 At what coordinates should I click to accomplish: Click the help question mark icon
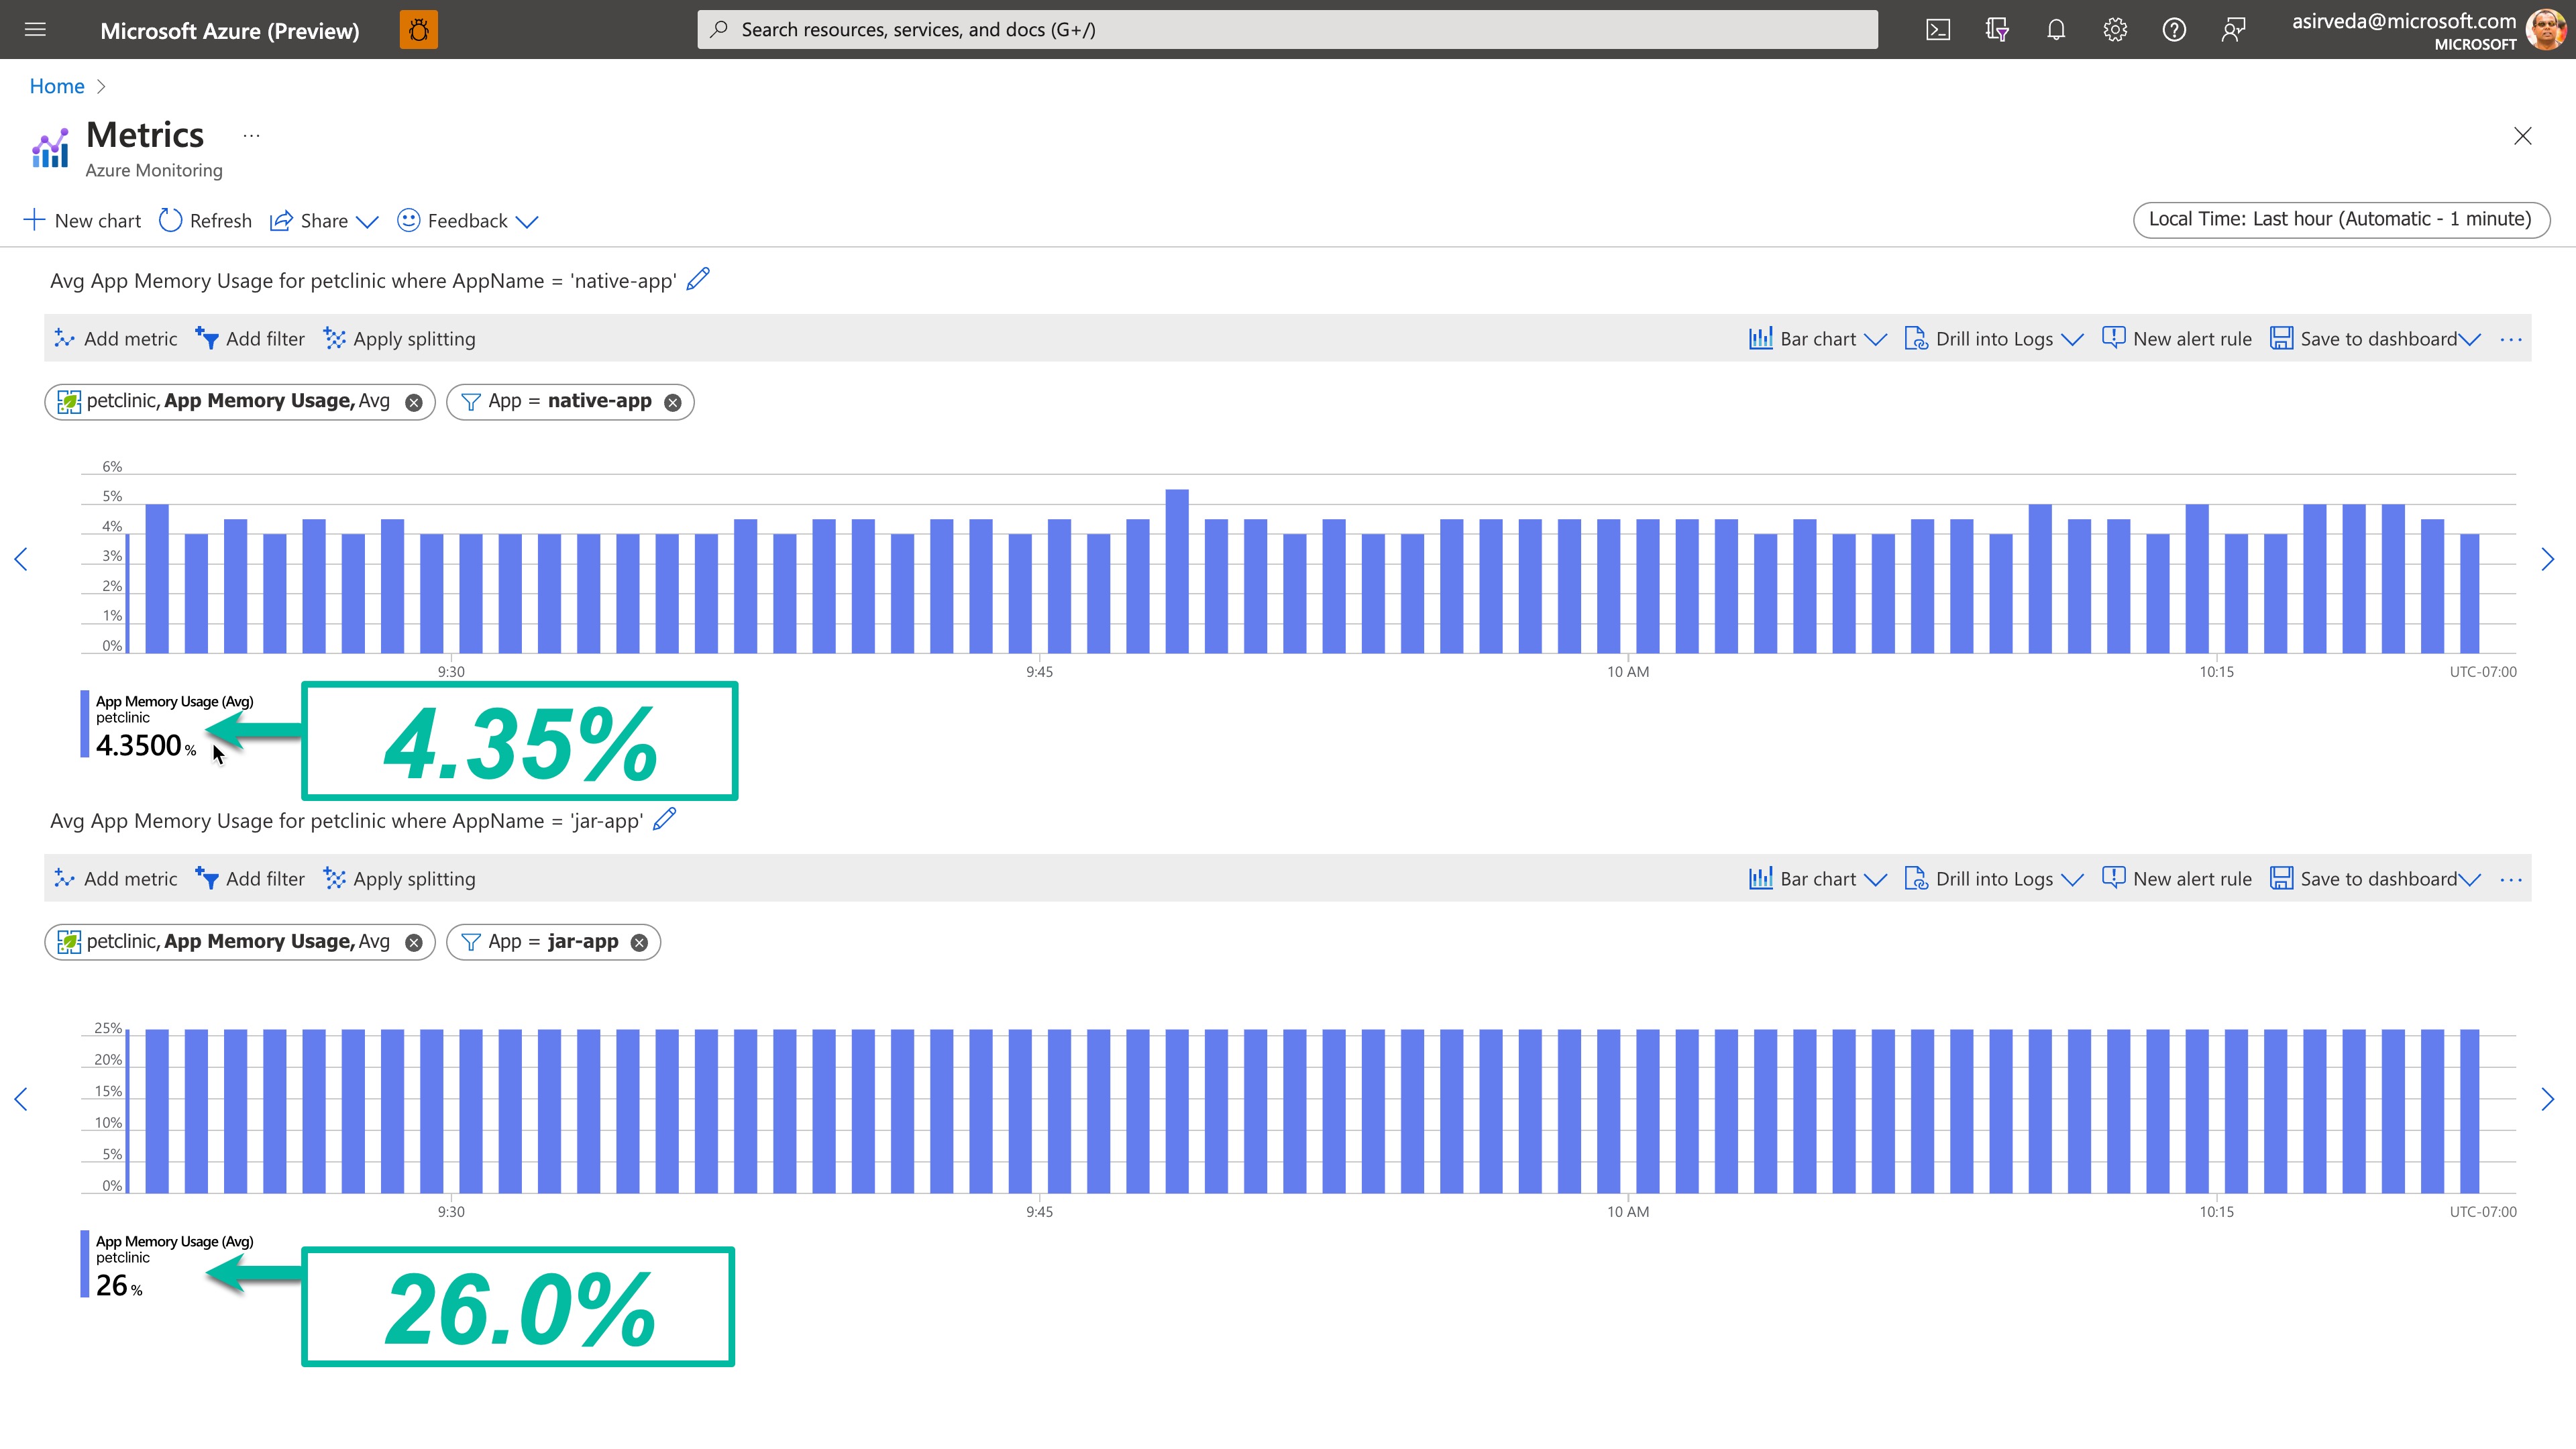tap(2174, 30)
